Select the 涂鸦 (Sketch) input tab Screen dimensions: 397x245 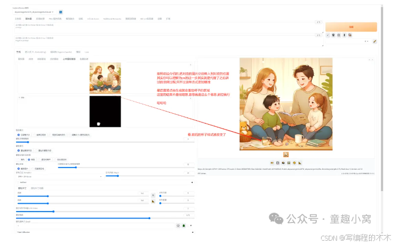31,59
